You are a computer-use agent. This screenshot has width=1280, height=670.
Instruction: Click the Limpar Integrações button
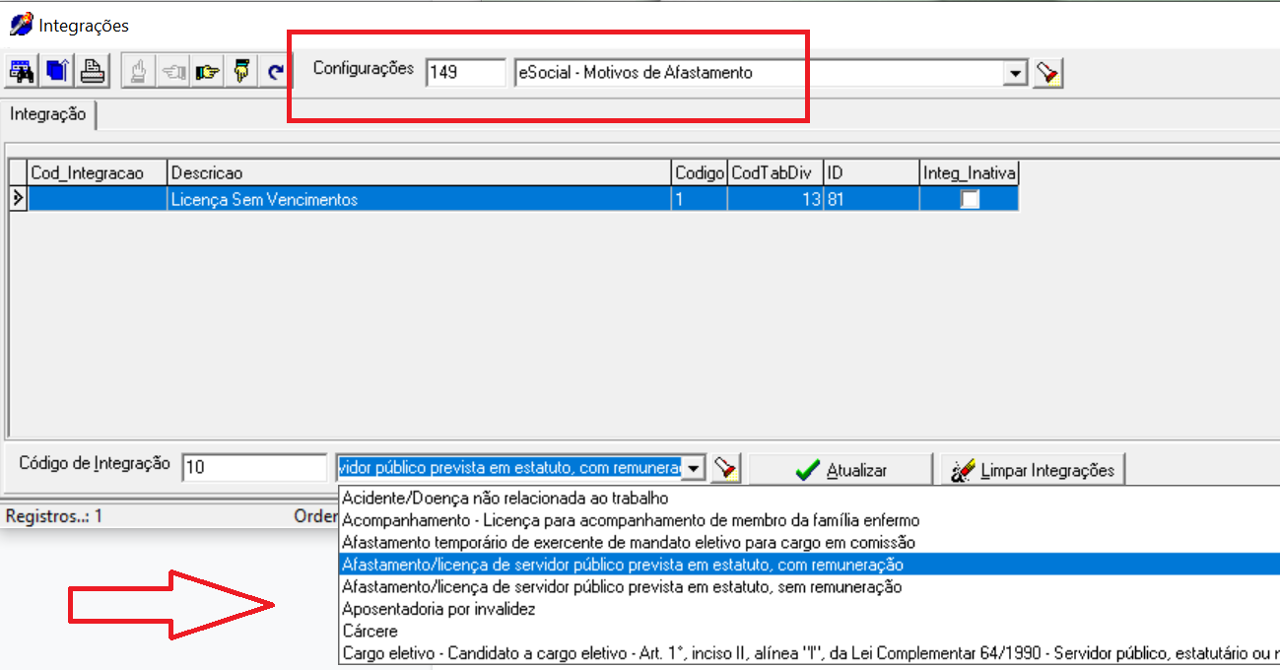click(1033, 470)
